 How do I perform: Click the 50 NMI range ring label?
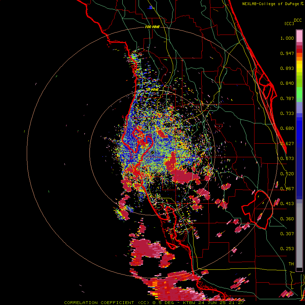point(152,89)
